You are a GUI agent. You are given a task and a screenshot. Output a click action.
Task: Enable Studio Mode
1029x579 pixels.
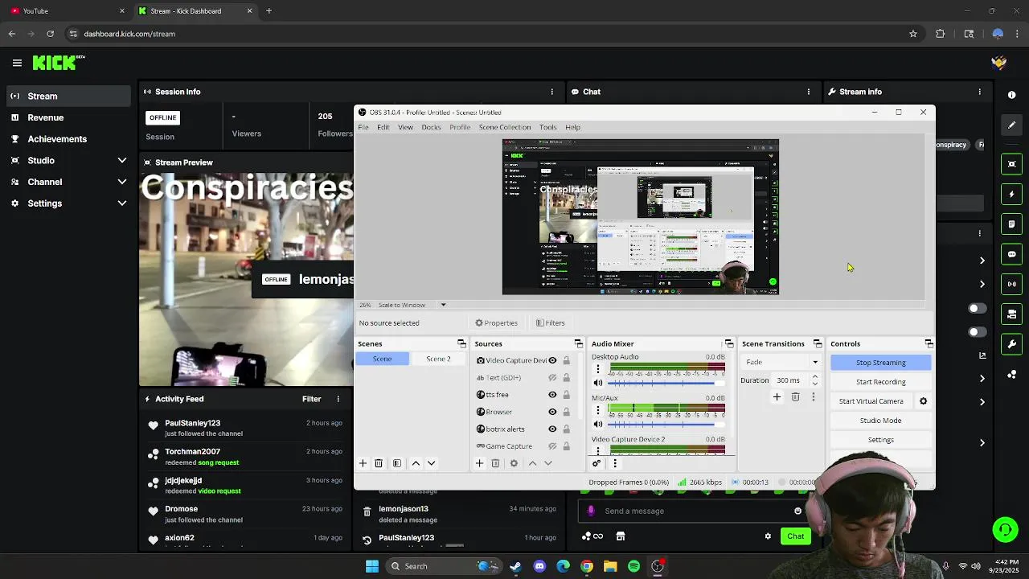coord(881,421)
